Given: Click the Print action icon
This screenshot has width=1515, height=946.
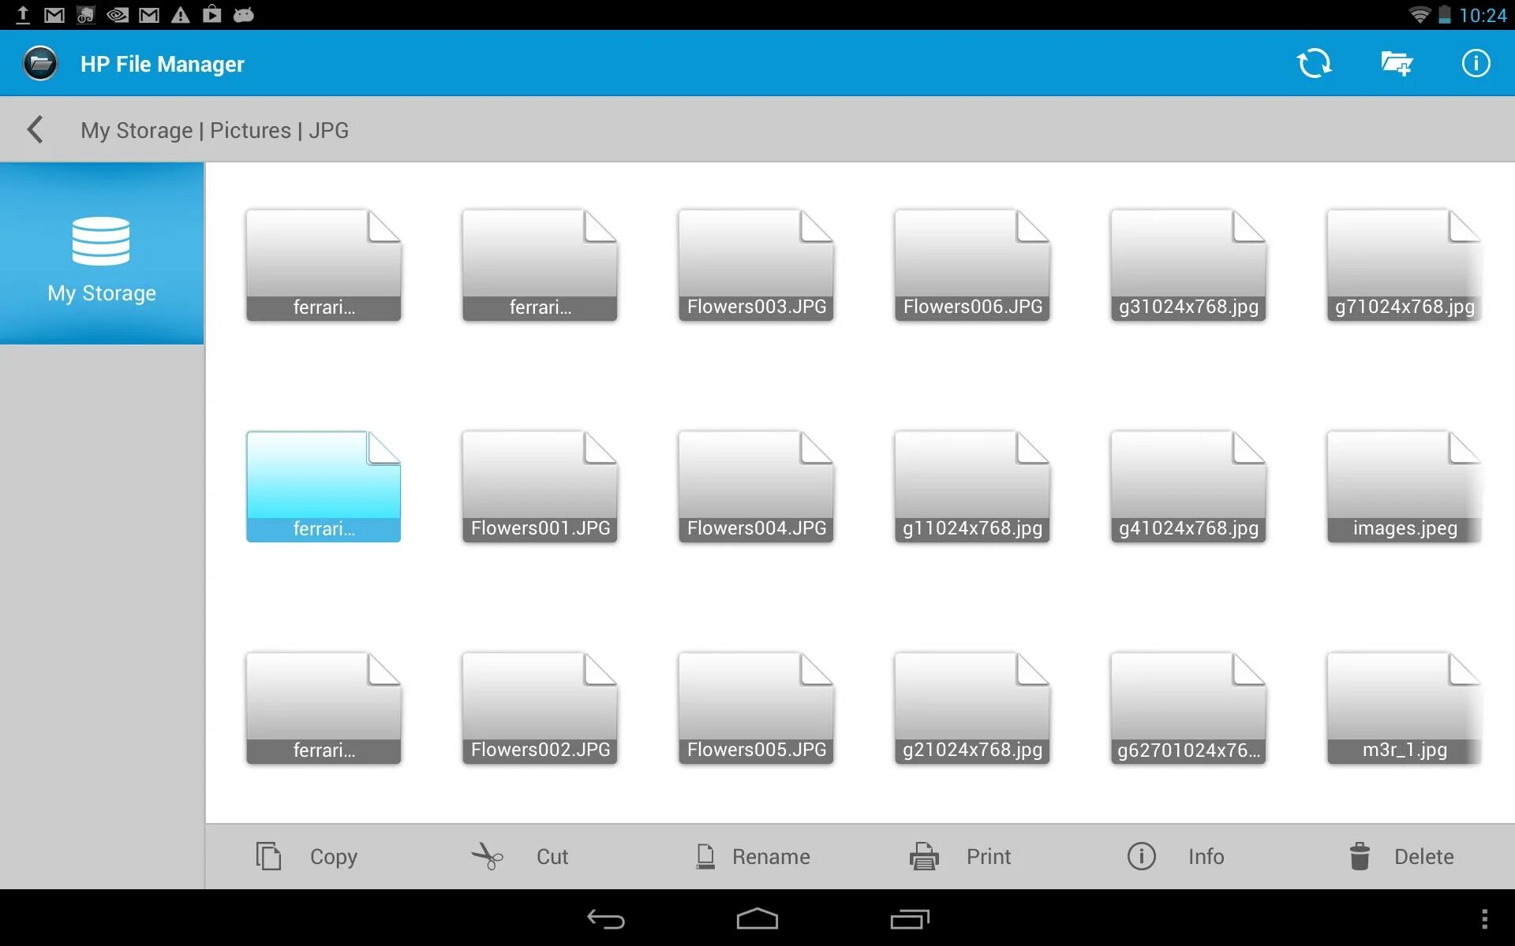Looking at the screenshot, I should click(x=925, y=857).
